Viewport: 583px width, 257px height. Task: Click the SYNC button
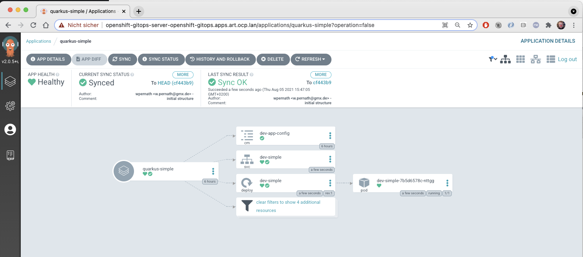[122, 59]
